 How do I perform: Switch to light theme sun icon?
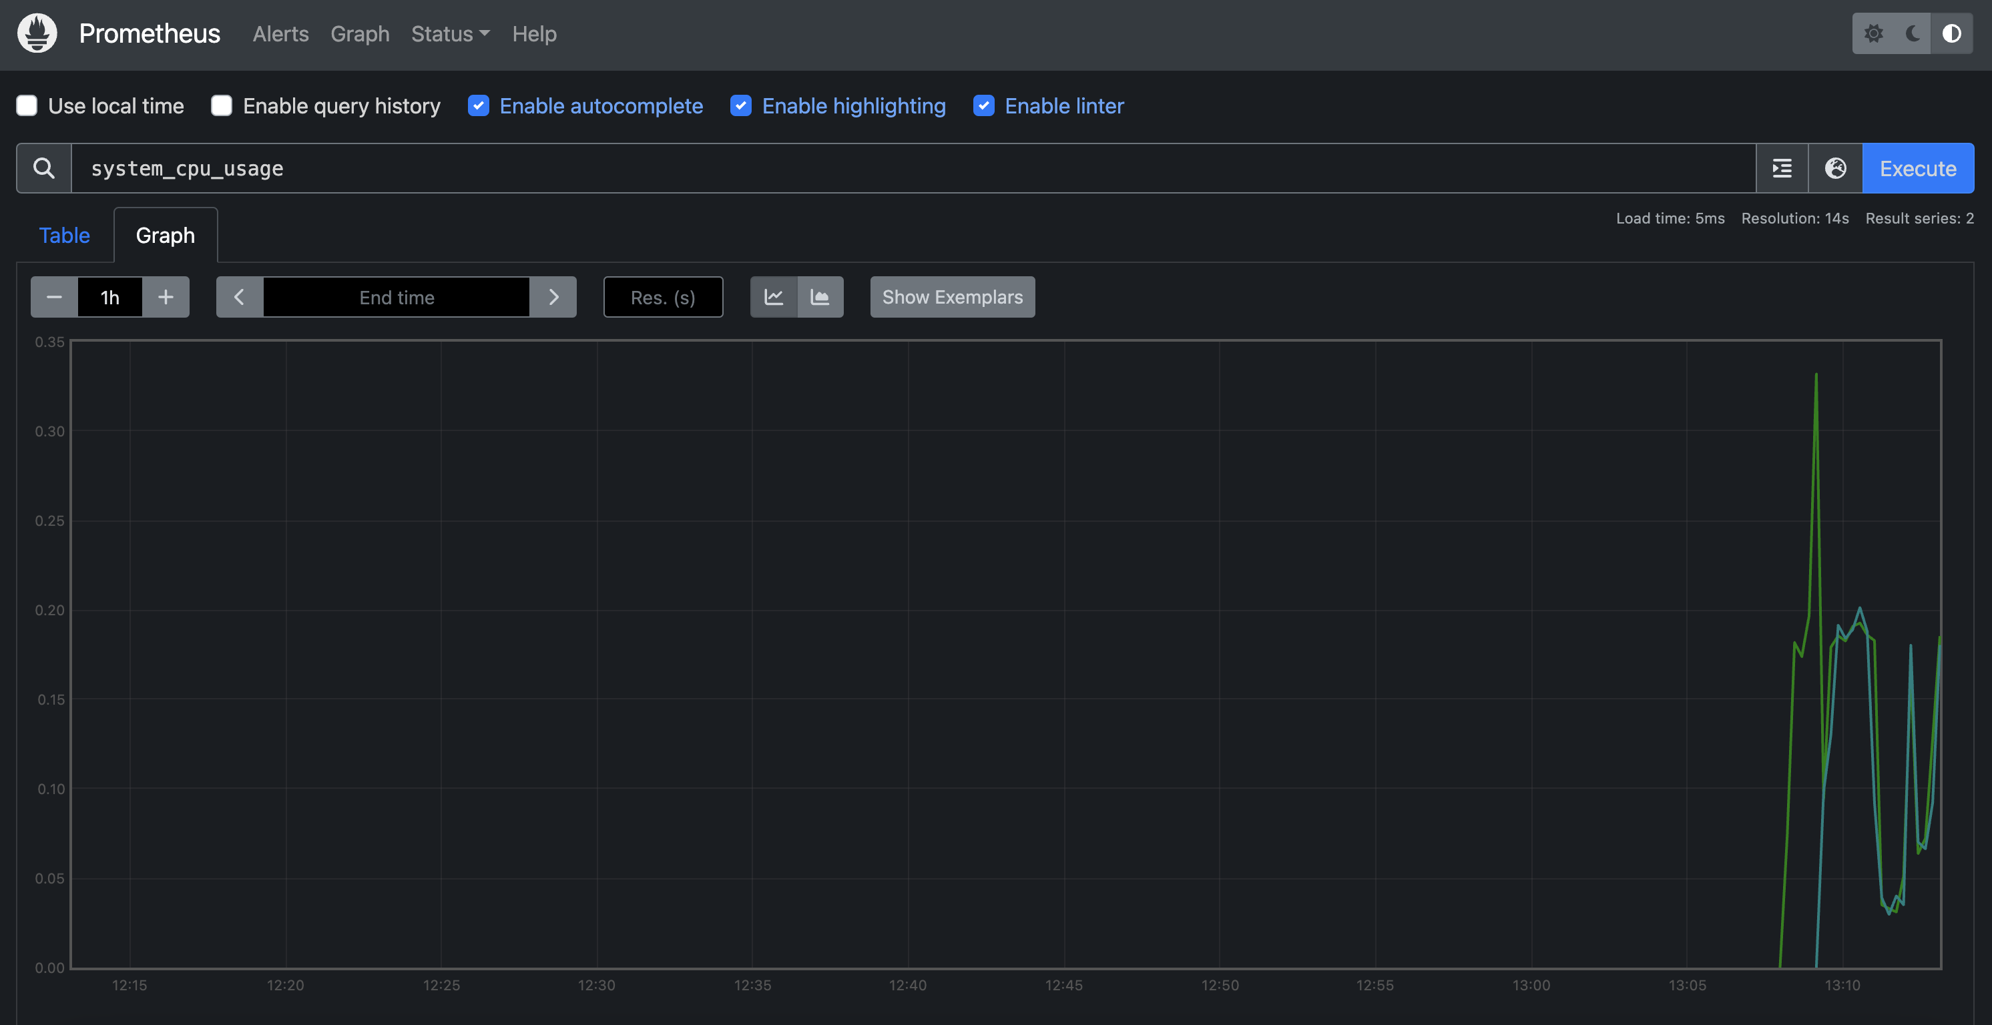(x=1873, y=33)
